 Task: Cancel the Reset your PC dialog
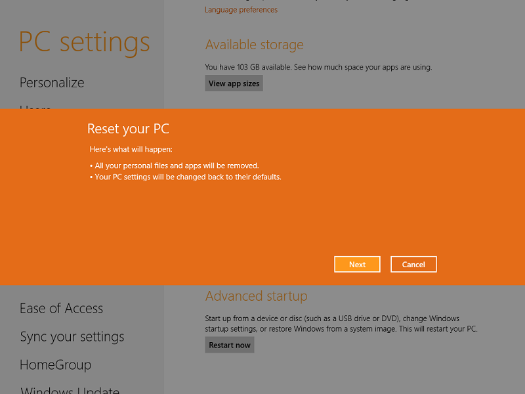[x=413, y=264]
